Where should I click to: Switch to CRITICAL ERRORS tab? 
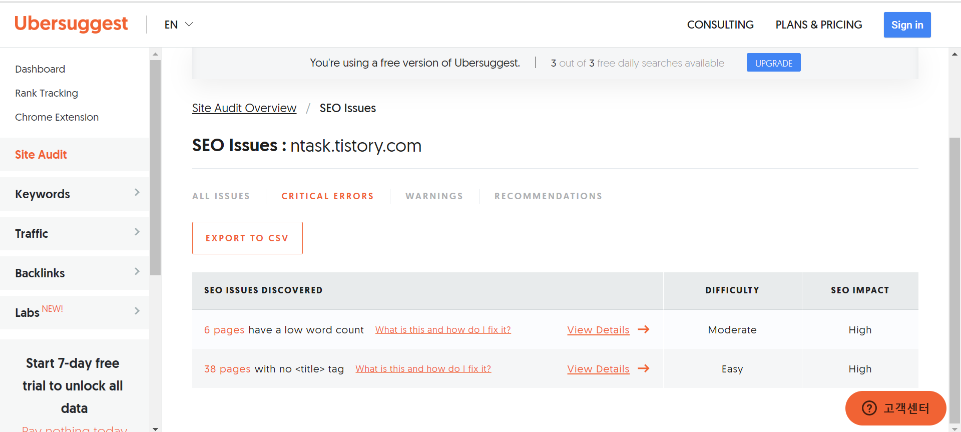(327, 196)
